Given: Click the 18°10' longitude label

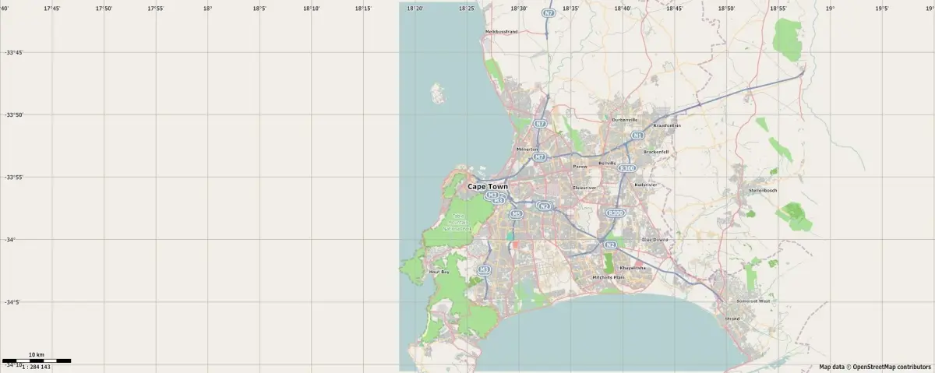Looking at the screenshot, I should click(311, 8).
